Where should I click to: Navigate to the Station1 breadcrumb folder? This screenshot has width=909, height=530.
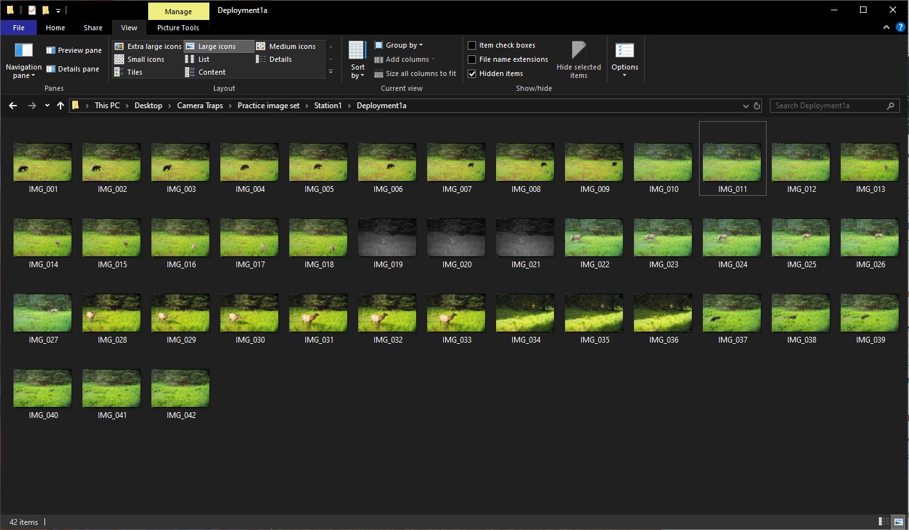click(327, 105)
